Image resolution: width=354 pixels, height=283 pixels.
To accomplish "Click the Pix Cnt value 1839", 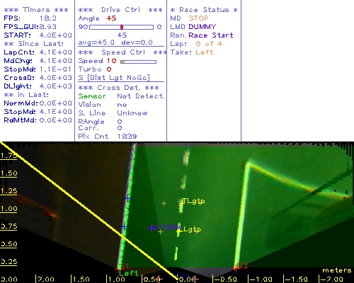I will [x=127, y=137].
